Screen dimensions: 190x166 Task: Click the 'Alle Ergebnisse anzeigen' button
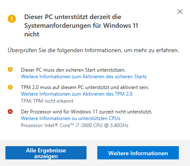[x=46, y=153]
